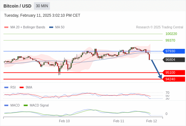Click the Feb 12 date marker
Viewport: 186px width, 126px height.
152,121
